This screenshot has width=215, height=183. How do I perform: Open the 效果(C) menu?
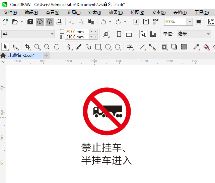tap(116, 13)
